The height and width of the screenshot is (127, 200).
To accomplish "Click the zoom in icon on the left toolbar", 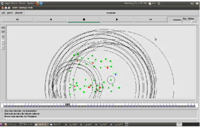I will 3,27.
